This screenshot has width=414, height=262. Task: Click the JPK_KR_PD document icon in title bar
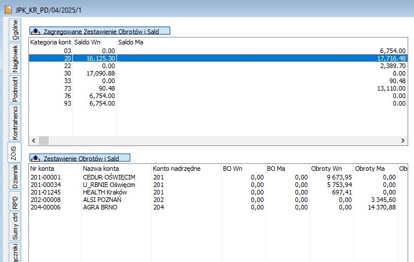pos(7,8)
